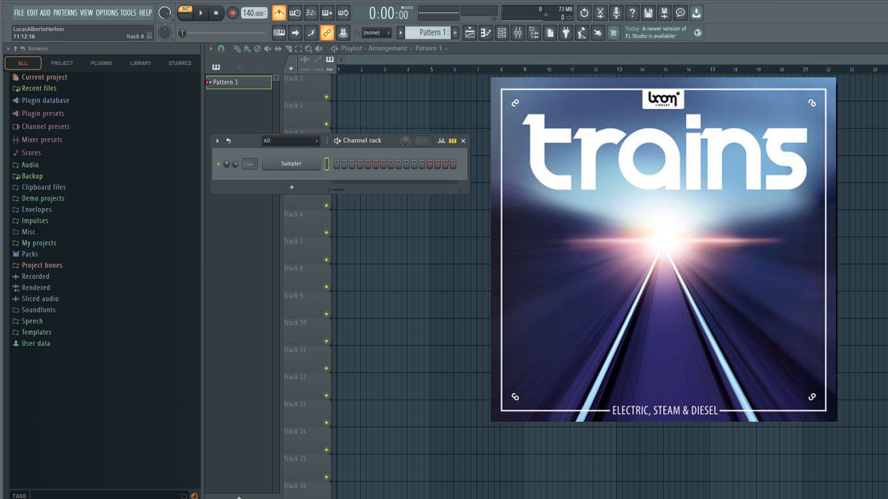Open the help question mark icon
Screen dimensions: 888x499
pos(632,13)
